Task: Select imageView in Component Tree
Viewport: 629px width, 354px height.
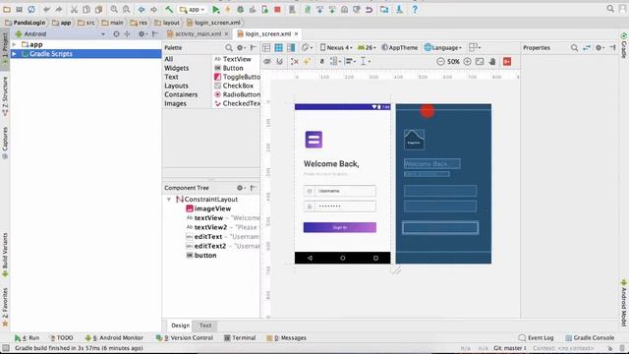Action: pyautogui.click(x=208, y=208)
